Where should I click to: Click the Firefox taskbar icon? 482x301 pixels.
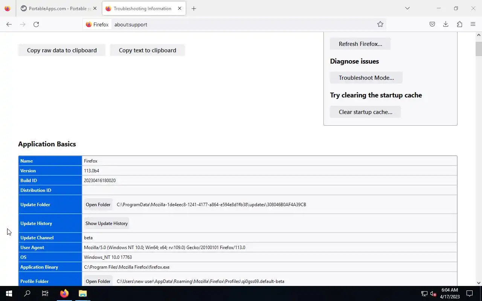[64, 293]
